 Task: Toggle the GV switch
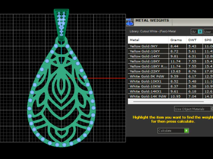pos(197,32)
